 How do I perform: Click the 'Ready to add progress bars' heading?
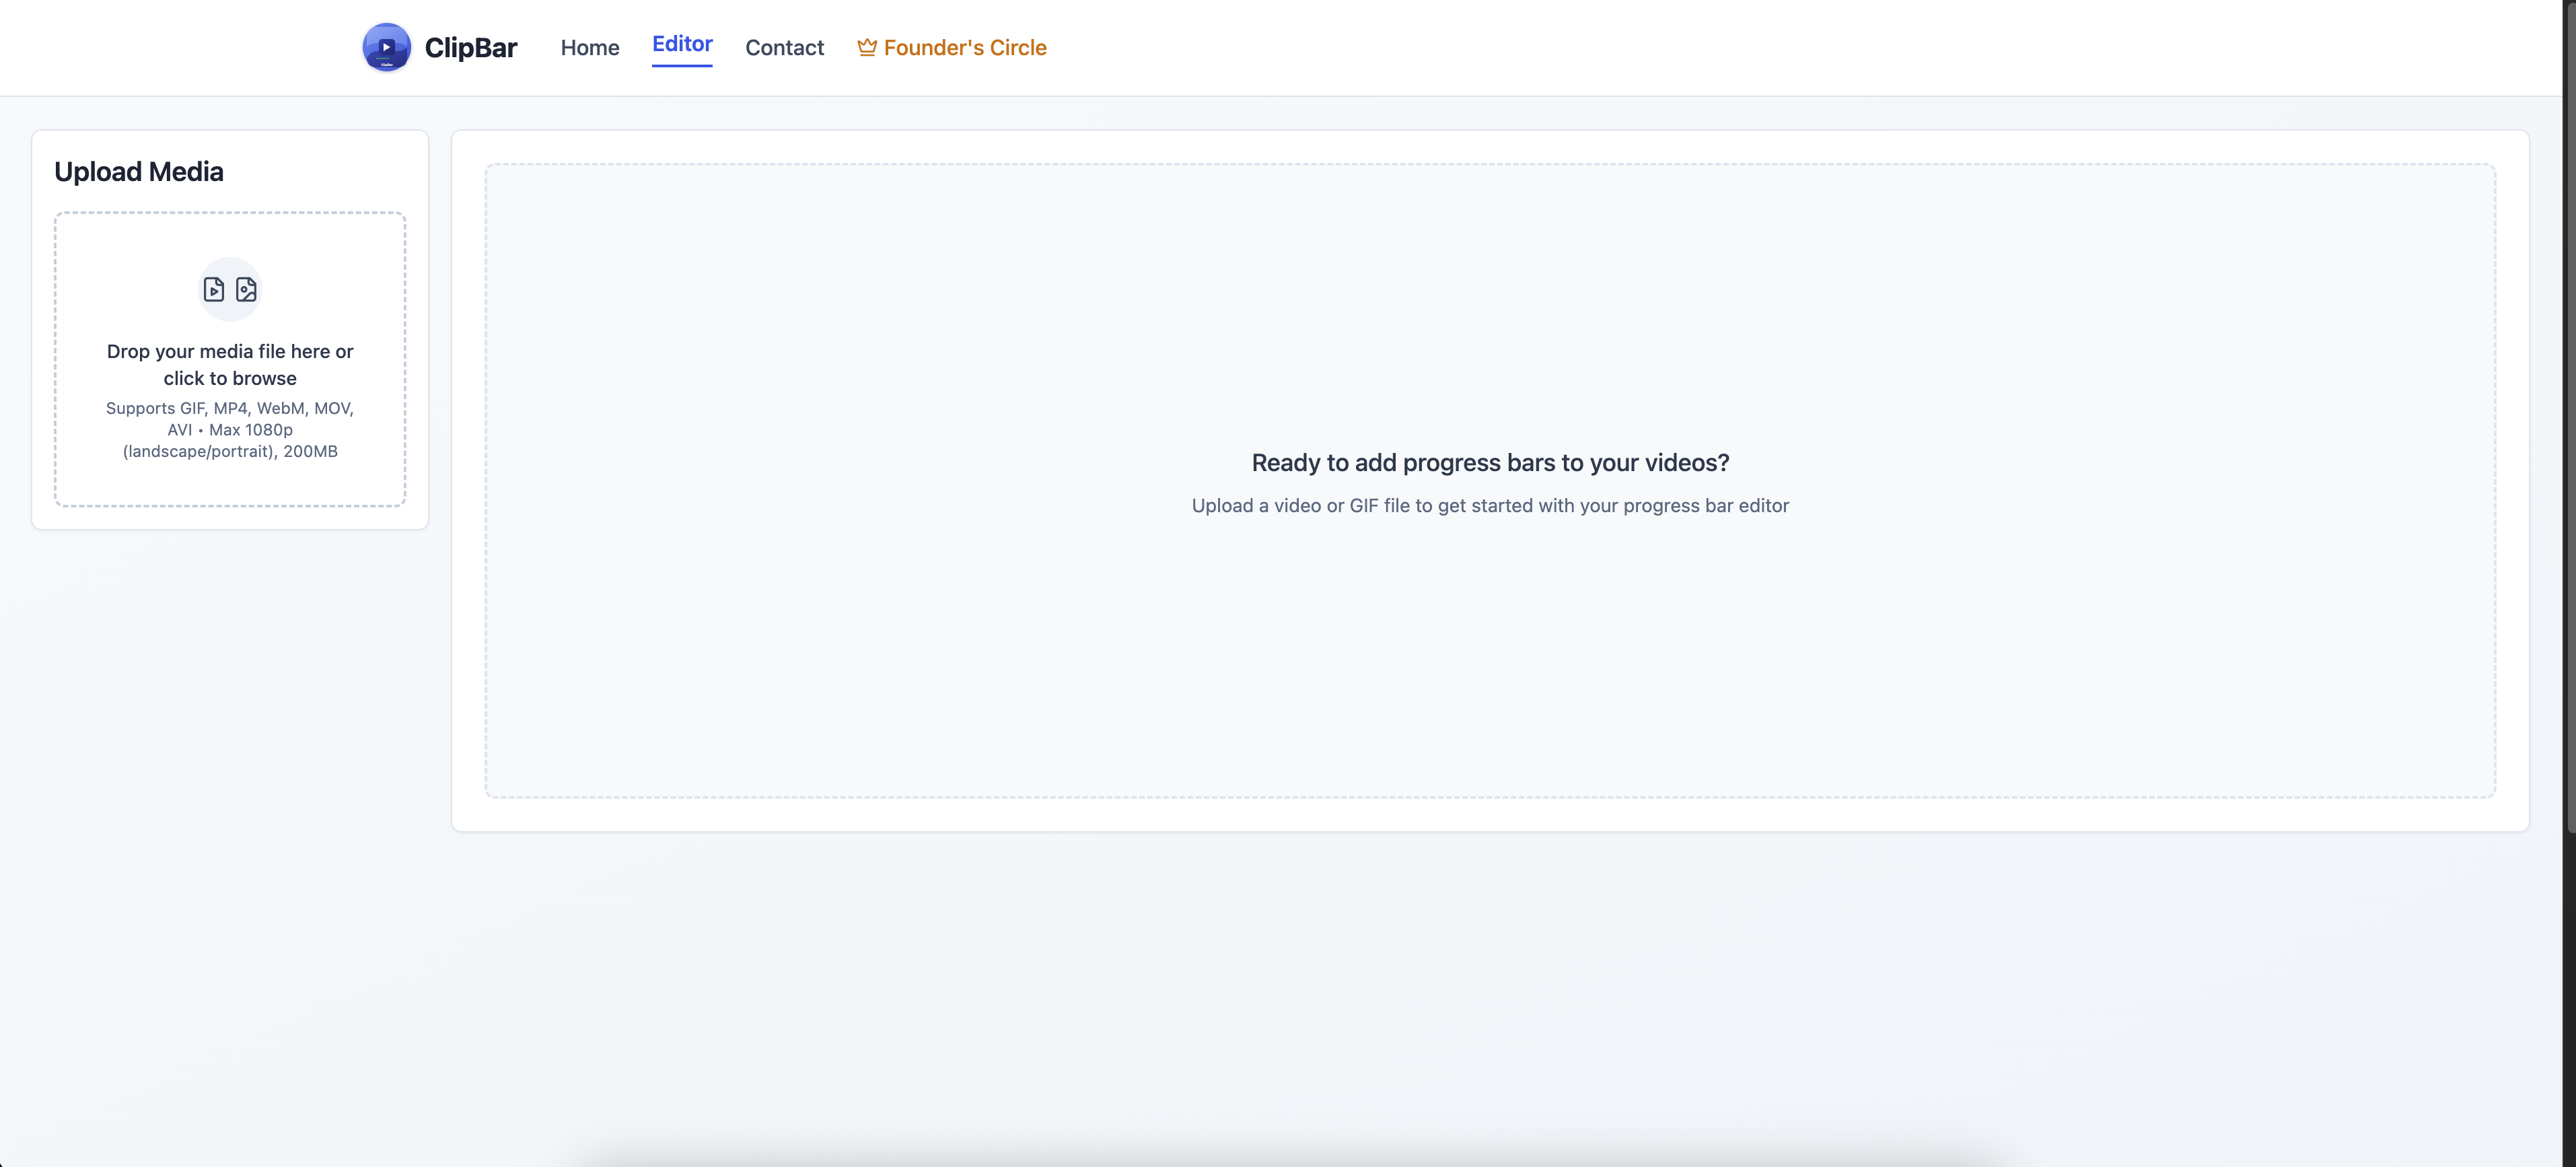1490,463
